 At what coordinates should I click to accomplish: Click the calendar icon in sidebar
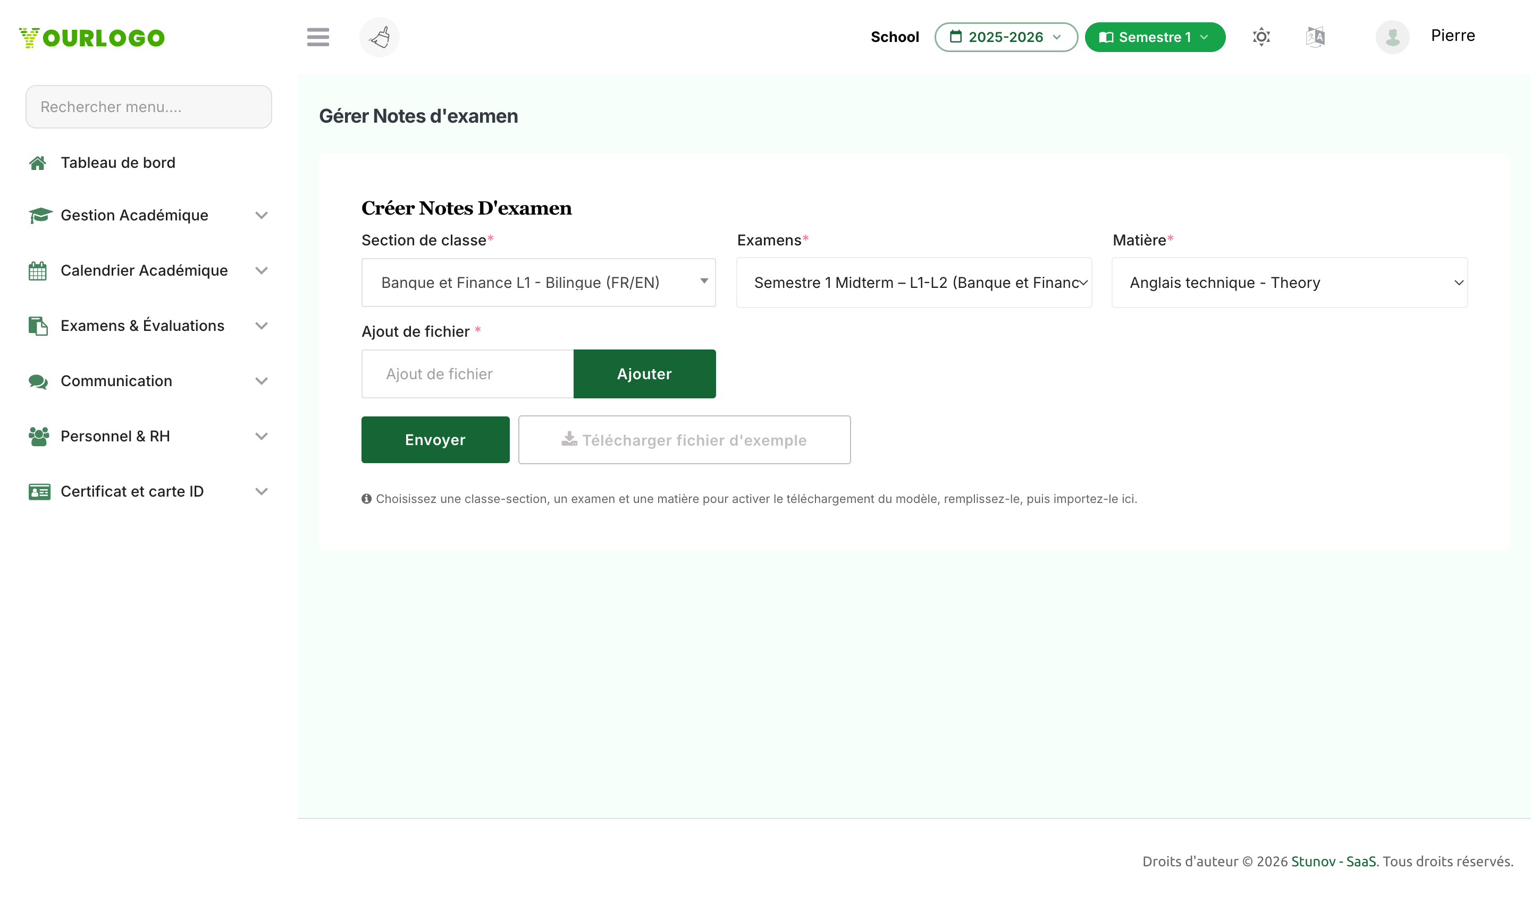click(38, 270)
